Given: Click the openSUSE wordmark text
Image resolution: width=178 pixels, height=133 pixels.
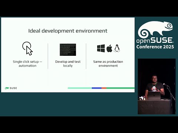Looking at the screenshot, I should pos(155,40).
